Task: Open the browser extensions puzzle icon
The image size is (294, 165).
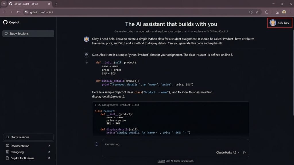Action: coord(267,12)
